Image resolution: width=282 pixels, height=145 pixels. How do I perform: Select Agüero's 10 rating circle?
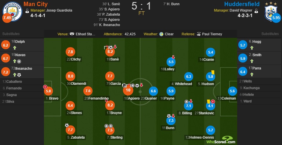pos(128,90)
